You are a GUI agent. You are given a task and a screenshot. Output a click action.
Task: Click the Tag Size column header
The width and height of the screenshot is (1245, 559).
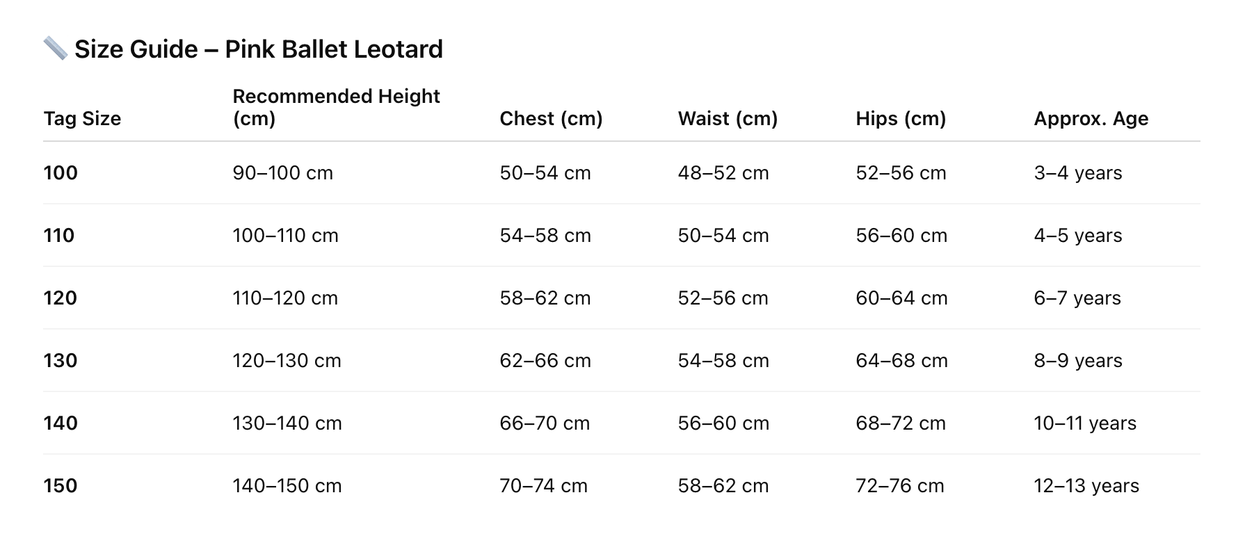[x=82, y=119]
